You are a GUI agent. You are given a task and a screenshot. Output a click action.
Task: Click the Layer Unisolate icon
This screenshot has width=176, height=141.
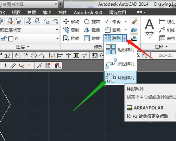pyautogui.click(x=37, y=21)
